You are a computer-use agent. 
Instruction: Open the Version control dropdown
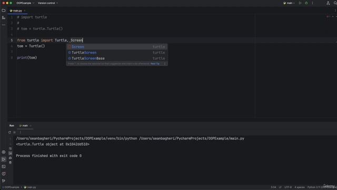tap(48, 3)
